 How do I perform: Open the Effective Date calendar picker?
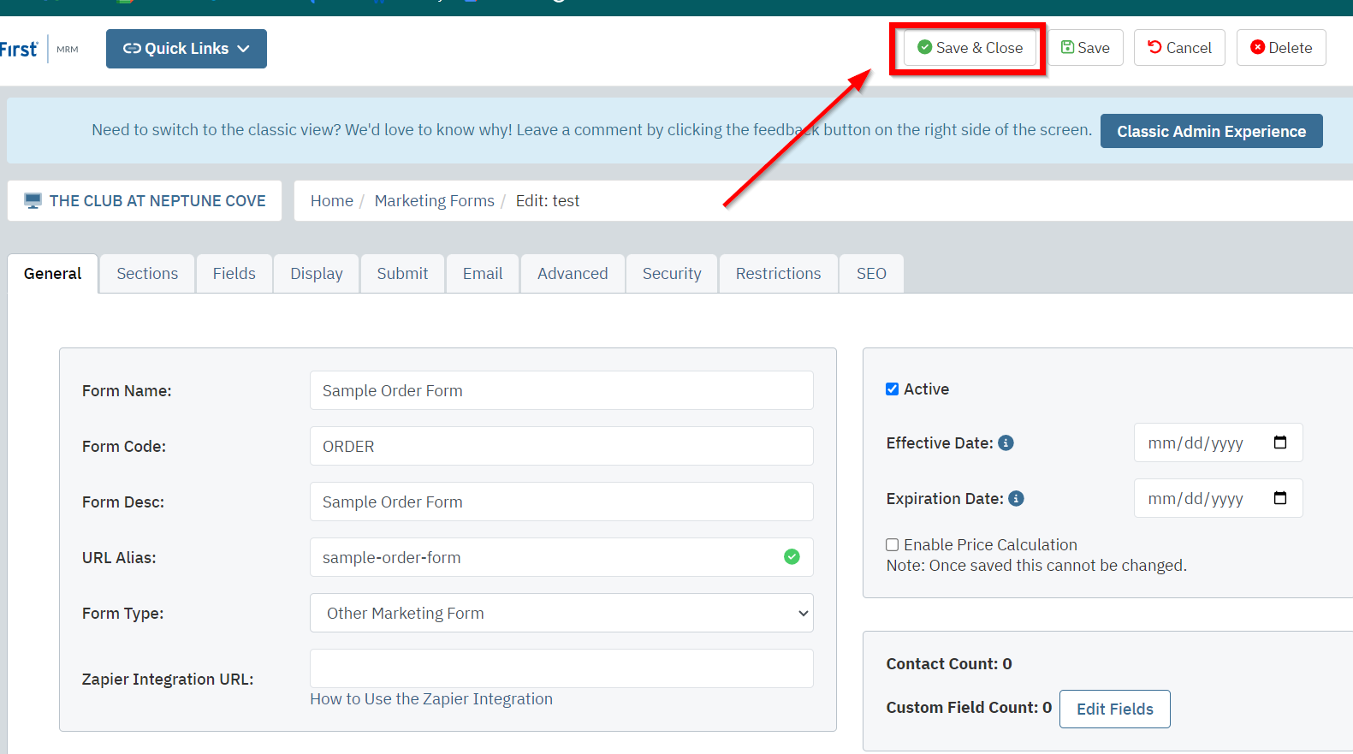click(1280, 442)
